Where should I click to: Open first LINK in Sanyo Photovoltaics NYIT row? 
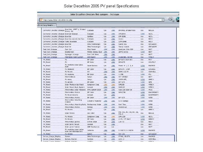tap(105, 77)
